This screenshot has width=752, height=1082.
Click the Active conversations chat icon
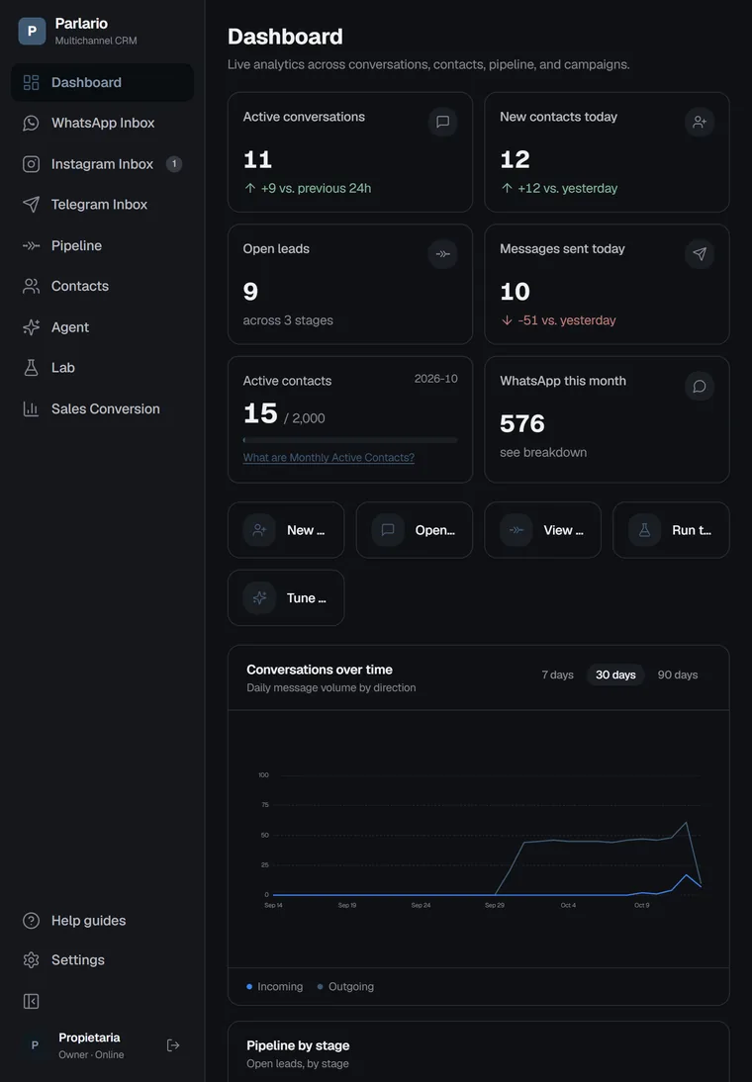click(442, 122)
